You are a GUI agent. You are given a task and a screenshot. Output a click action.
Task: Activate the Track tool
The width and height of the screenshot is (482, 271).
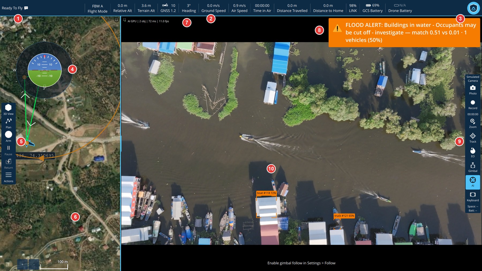473,138
